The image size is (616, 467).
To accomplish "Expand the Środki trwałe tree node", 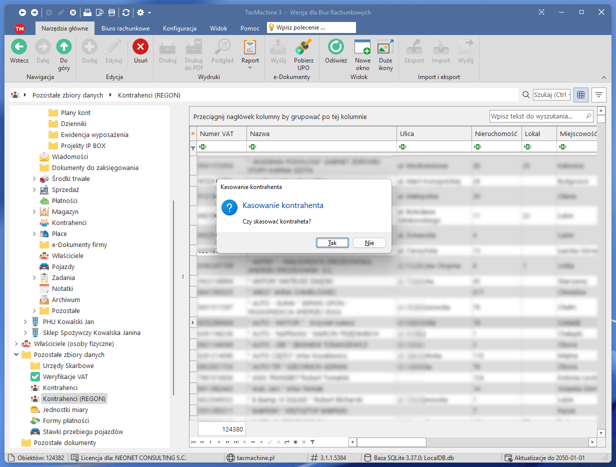I will (x=34, y=179).
